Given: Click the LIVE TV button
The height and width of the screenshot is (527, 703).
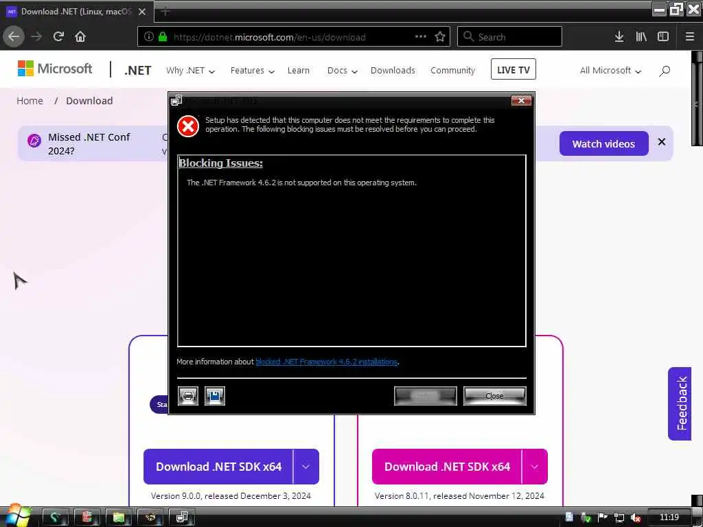Looking at the screenshot, I should pyautogui.click(x=514, y=69).
